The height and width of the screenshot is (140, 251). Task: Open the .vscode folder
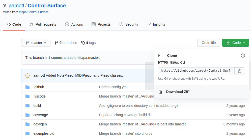(x=40, y=96)
